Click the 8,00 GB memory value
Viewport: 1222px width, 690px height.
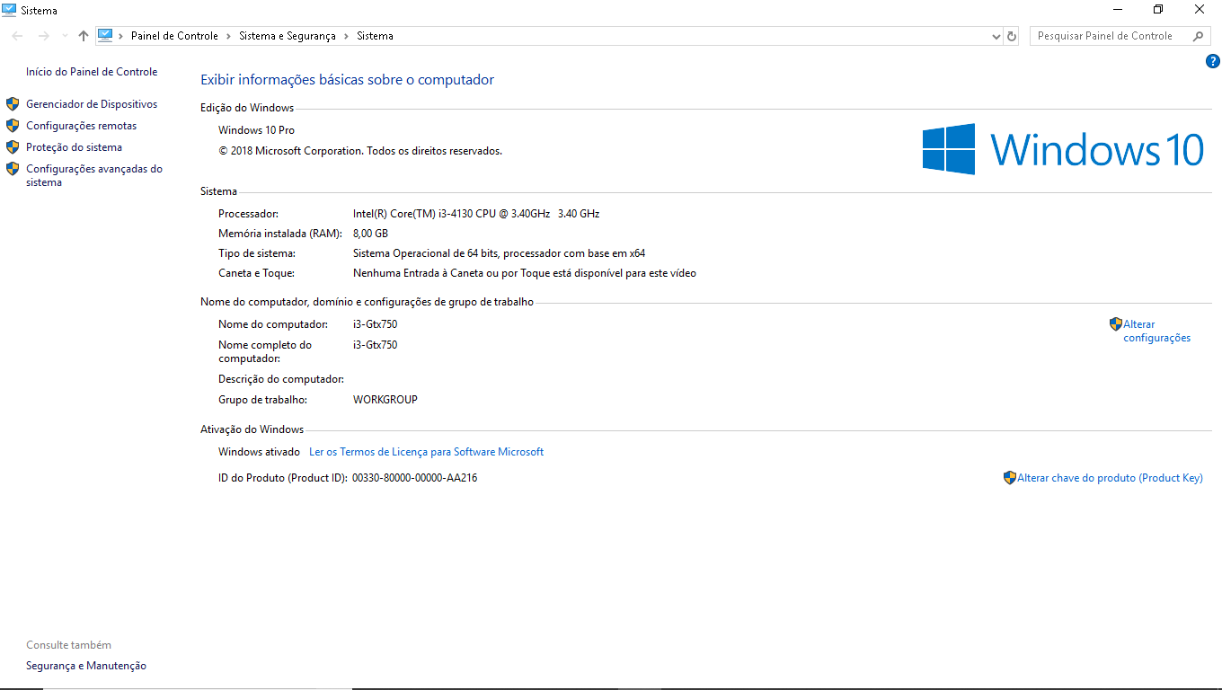tap(370, 234)
